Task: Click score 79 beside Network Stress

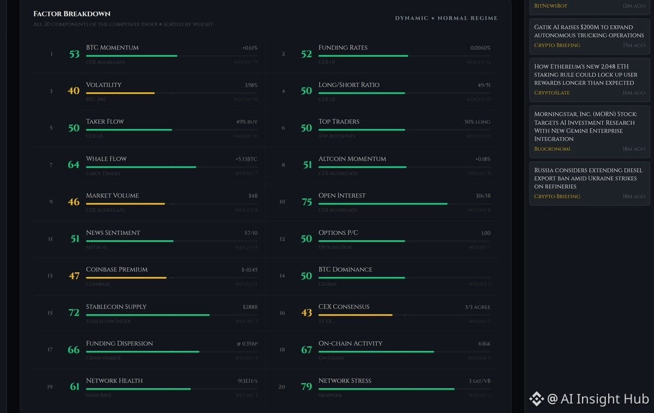Action: pyautogui.click(x=307, y=387)
